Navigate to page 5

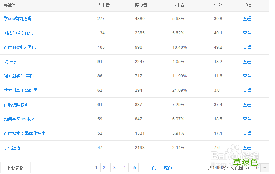[135, 168]
